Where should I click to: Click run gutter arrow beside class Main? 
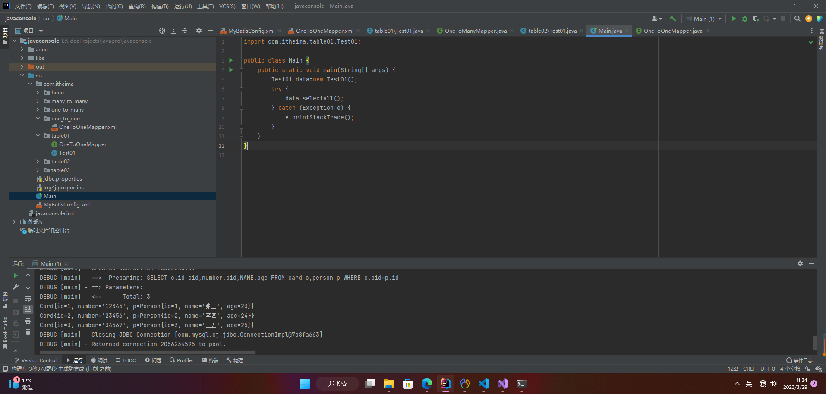[x=231, y=60]
